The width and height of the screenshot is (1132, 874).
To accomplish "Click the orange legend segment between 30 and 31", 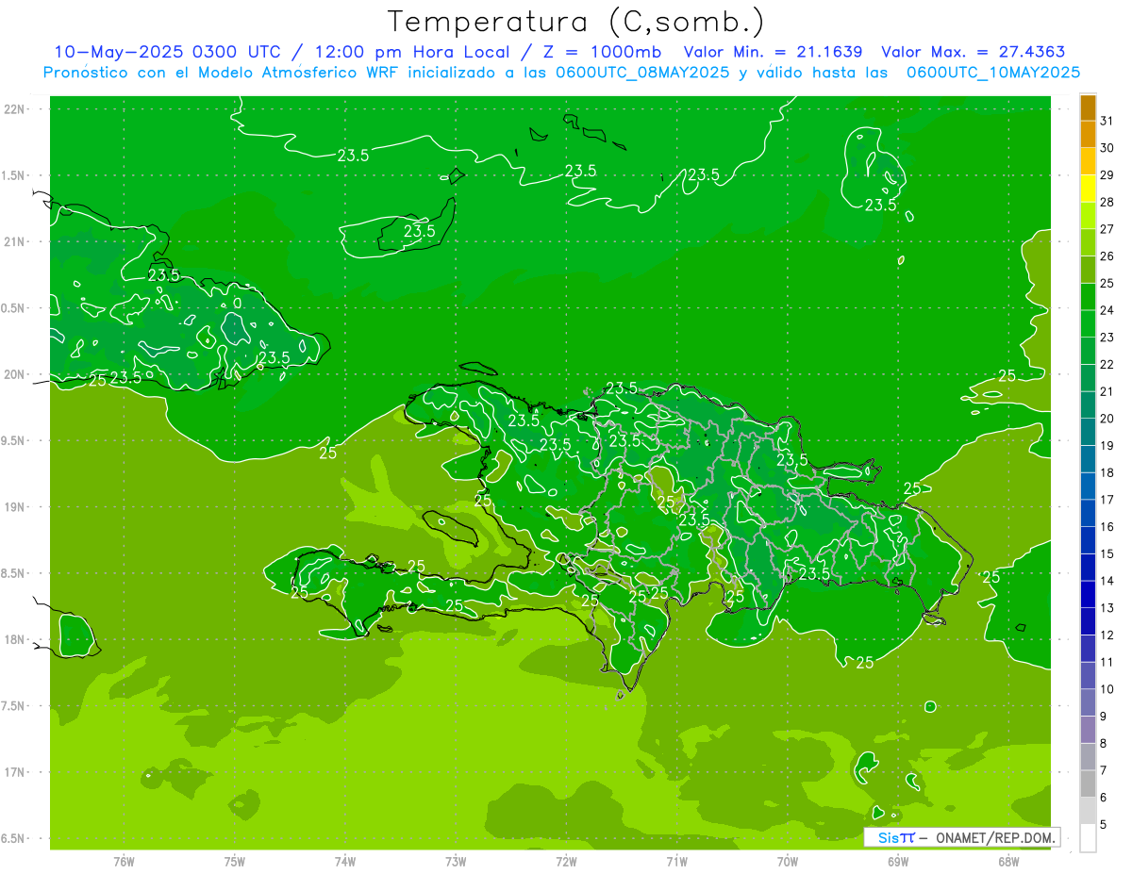I will (1088, 134).
